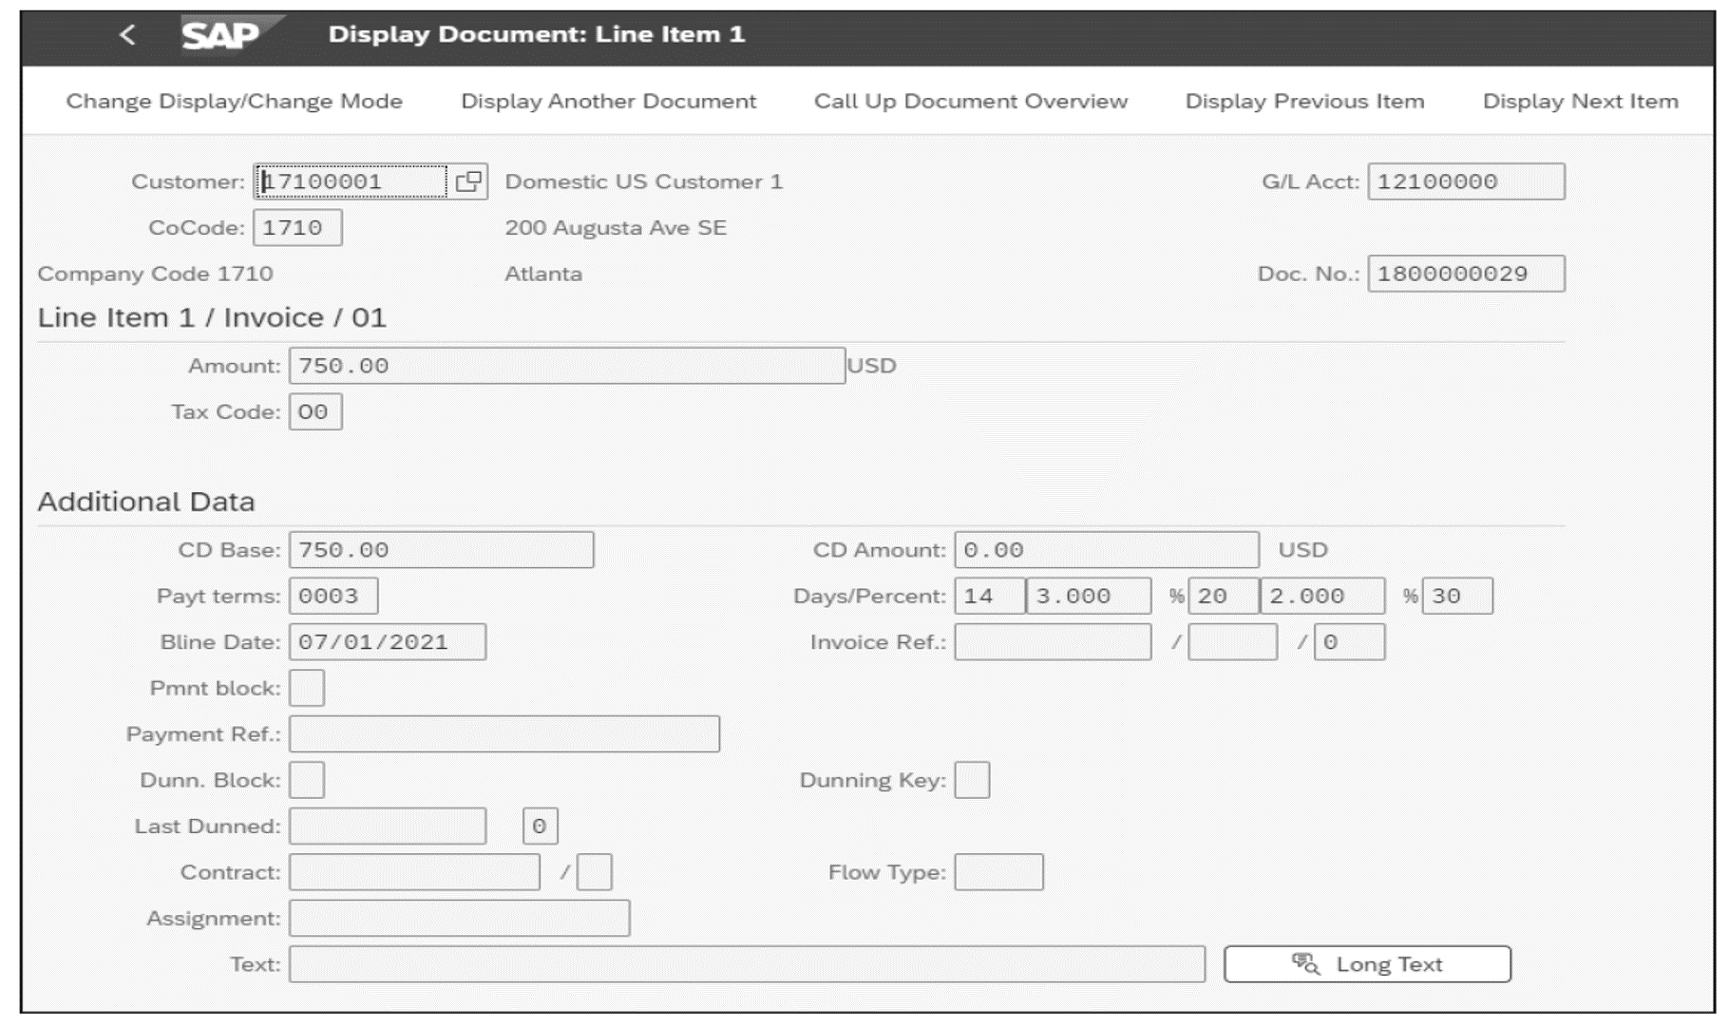Select Change Display/Change Mode

(x=233, y=101)
